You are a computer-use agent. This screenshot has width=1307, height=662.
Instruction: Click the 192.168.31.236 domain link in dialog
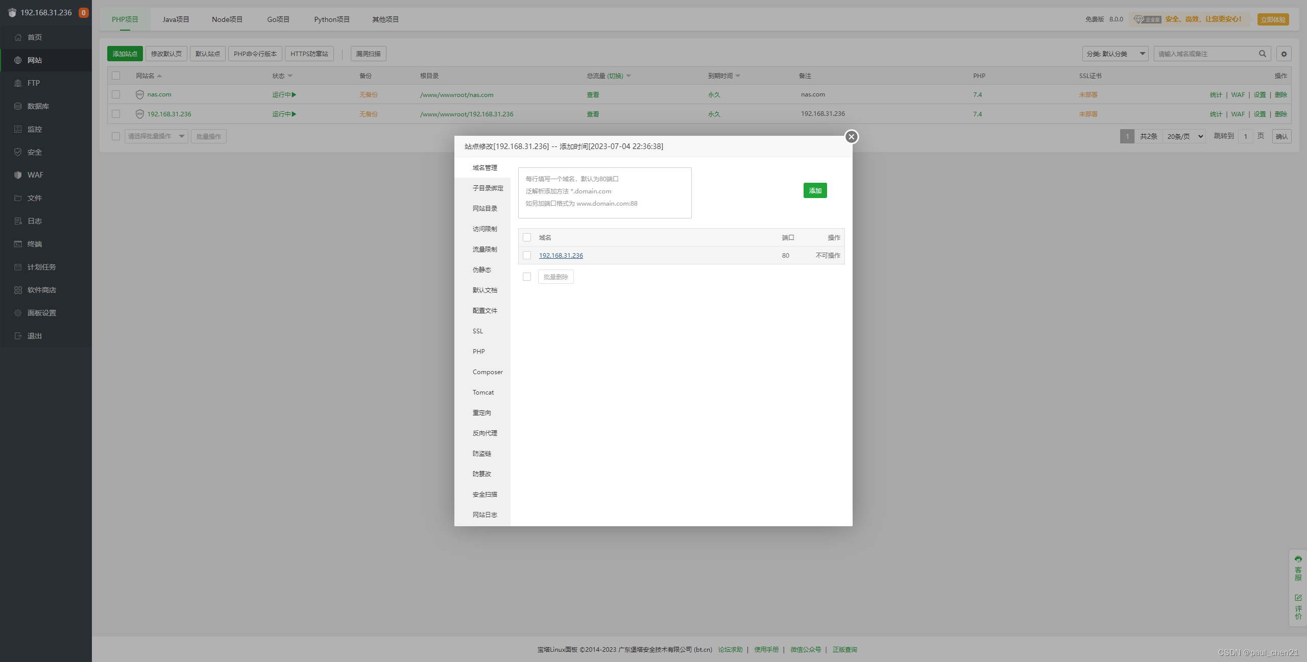561,255
